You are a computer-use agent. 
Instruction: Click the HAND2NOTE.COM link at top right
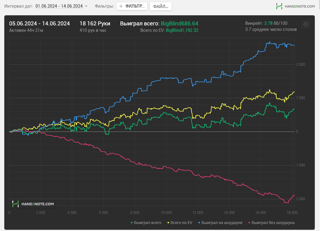pos(299,6)
